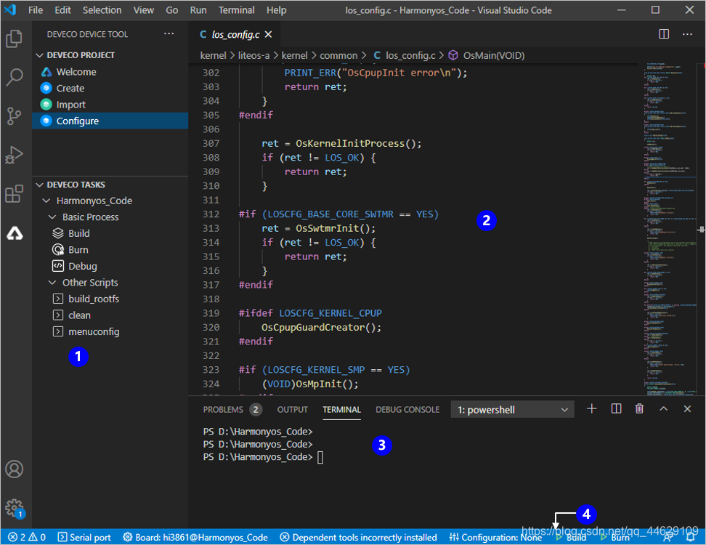This screenshot has height=545, width=706.
Task: Run the Debug task in Basic Process
Action: pyautogui.click(x=110, y=266)
